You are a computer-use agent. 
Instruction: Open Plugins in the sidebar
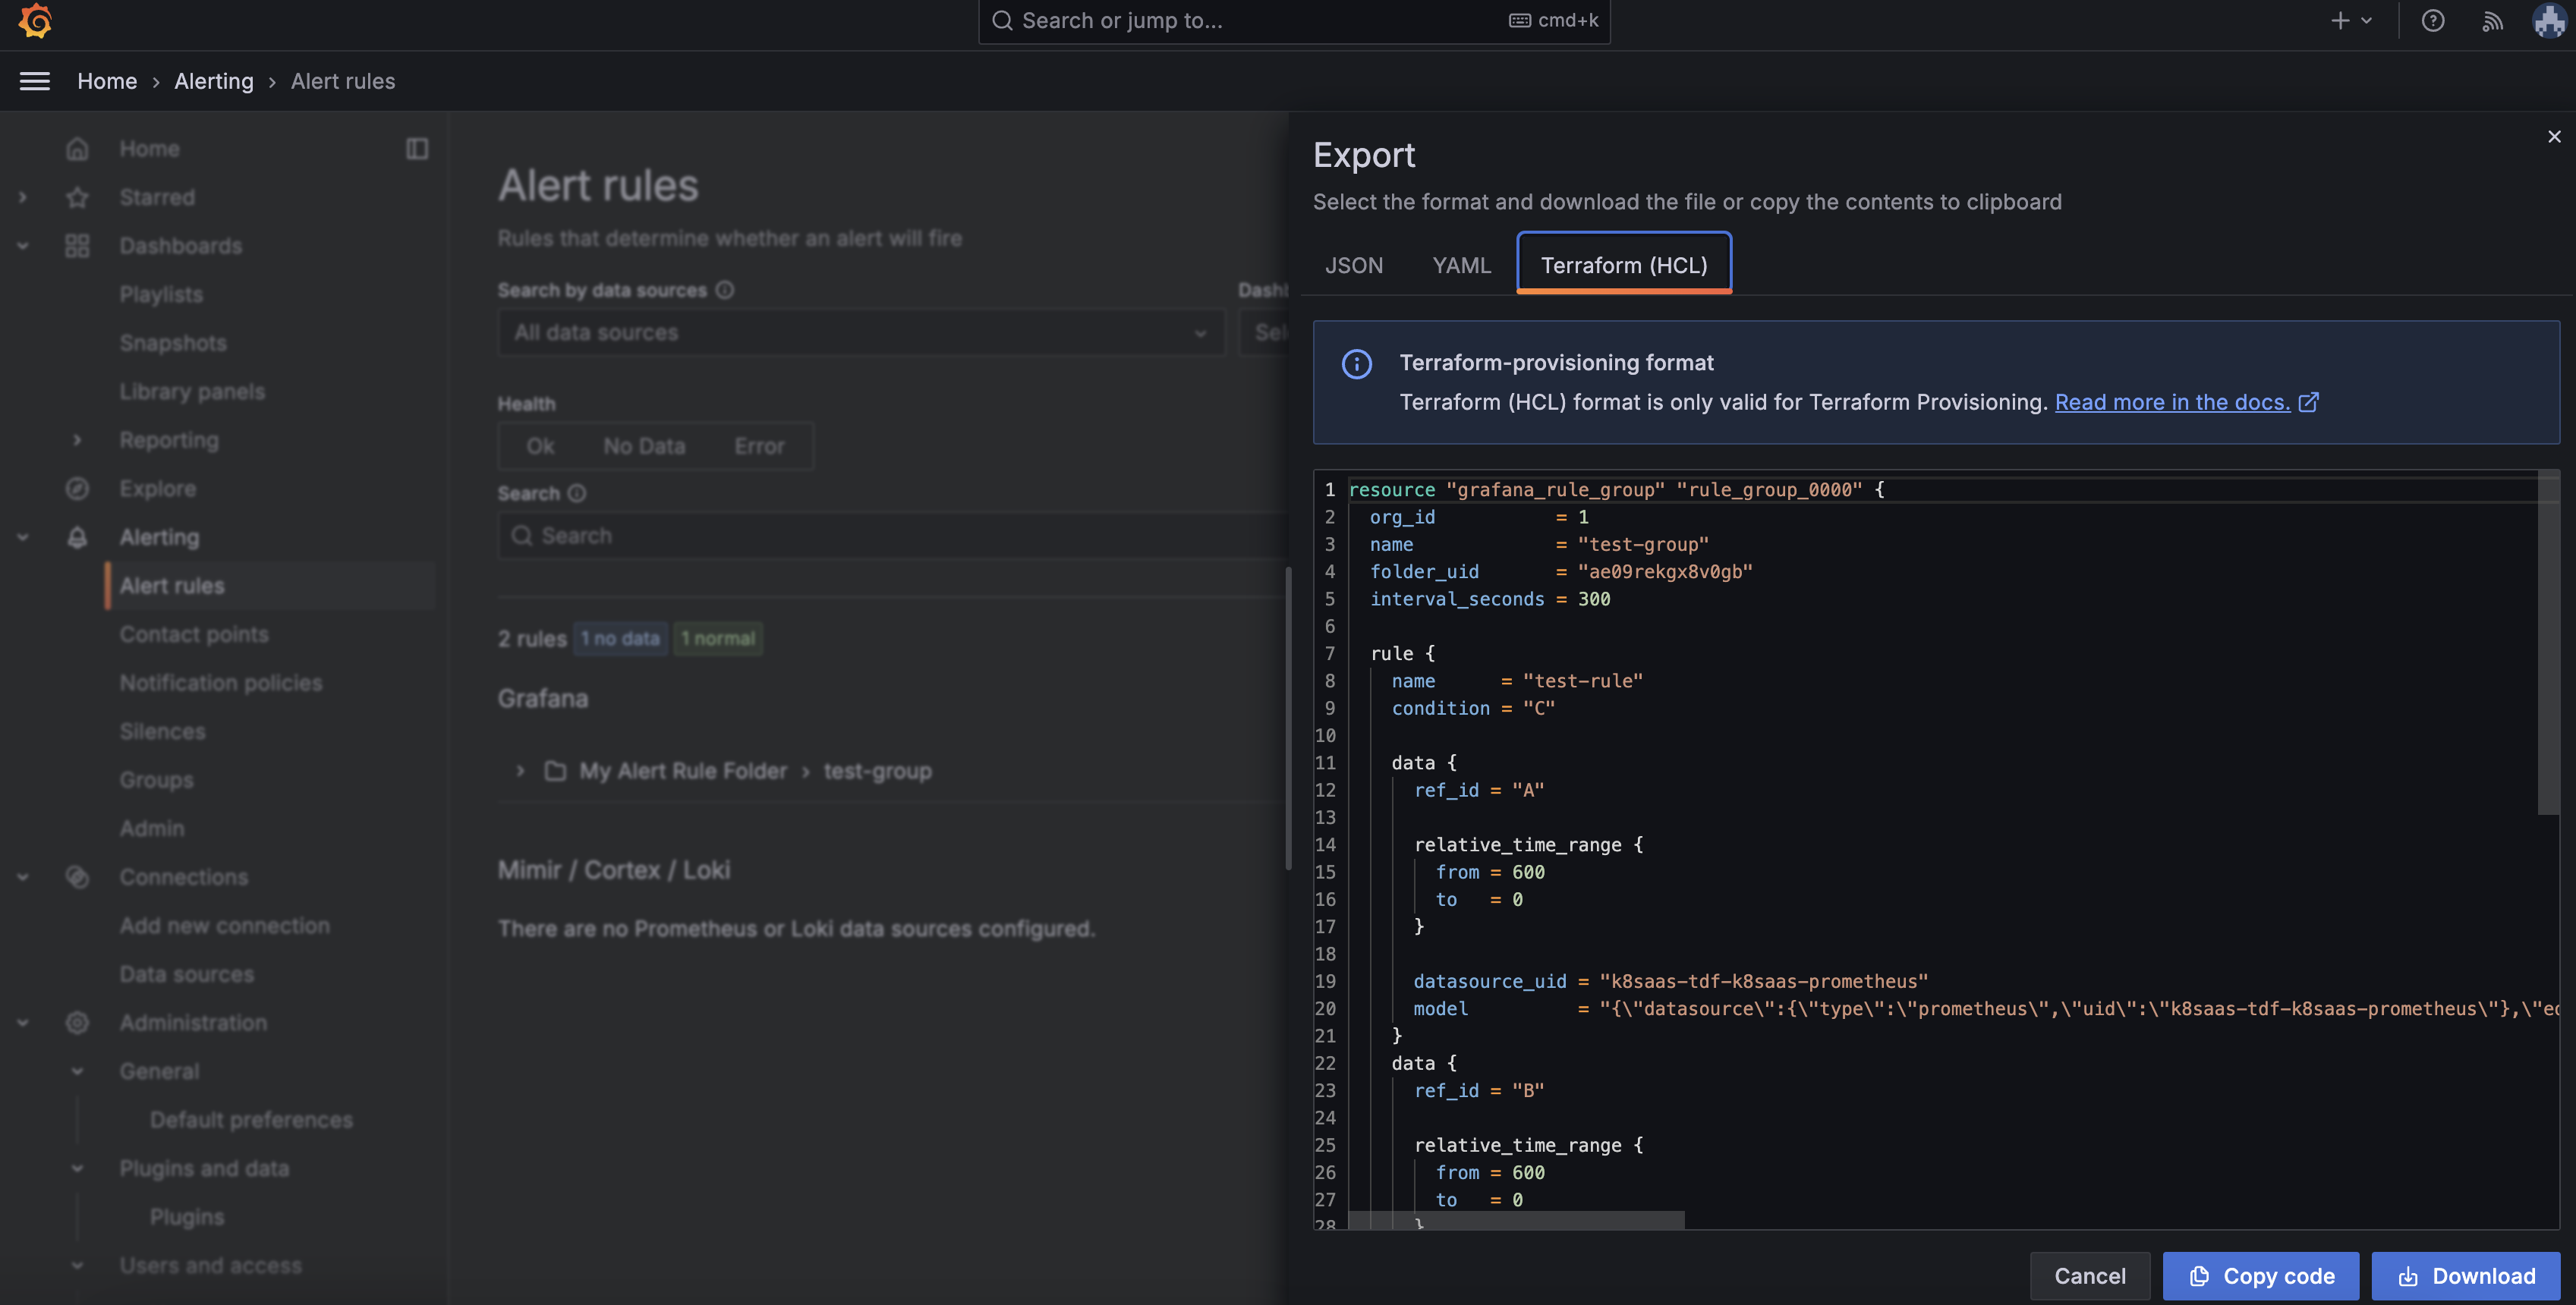(x=187, y=1217)
